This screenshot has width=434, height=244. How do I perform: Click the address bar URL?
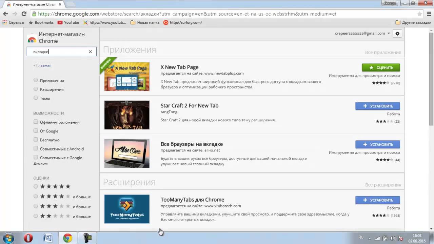[x=187, y=14]
